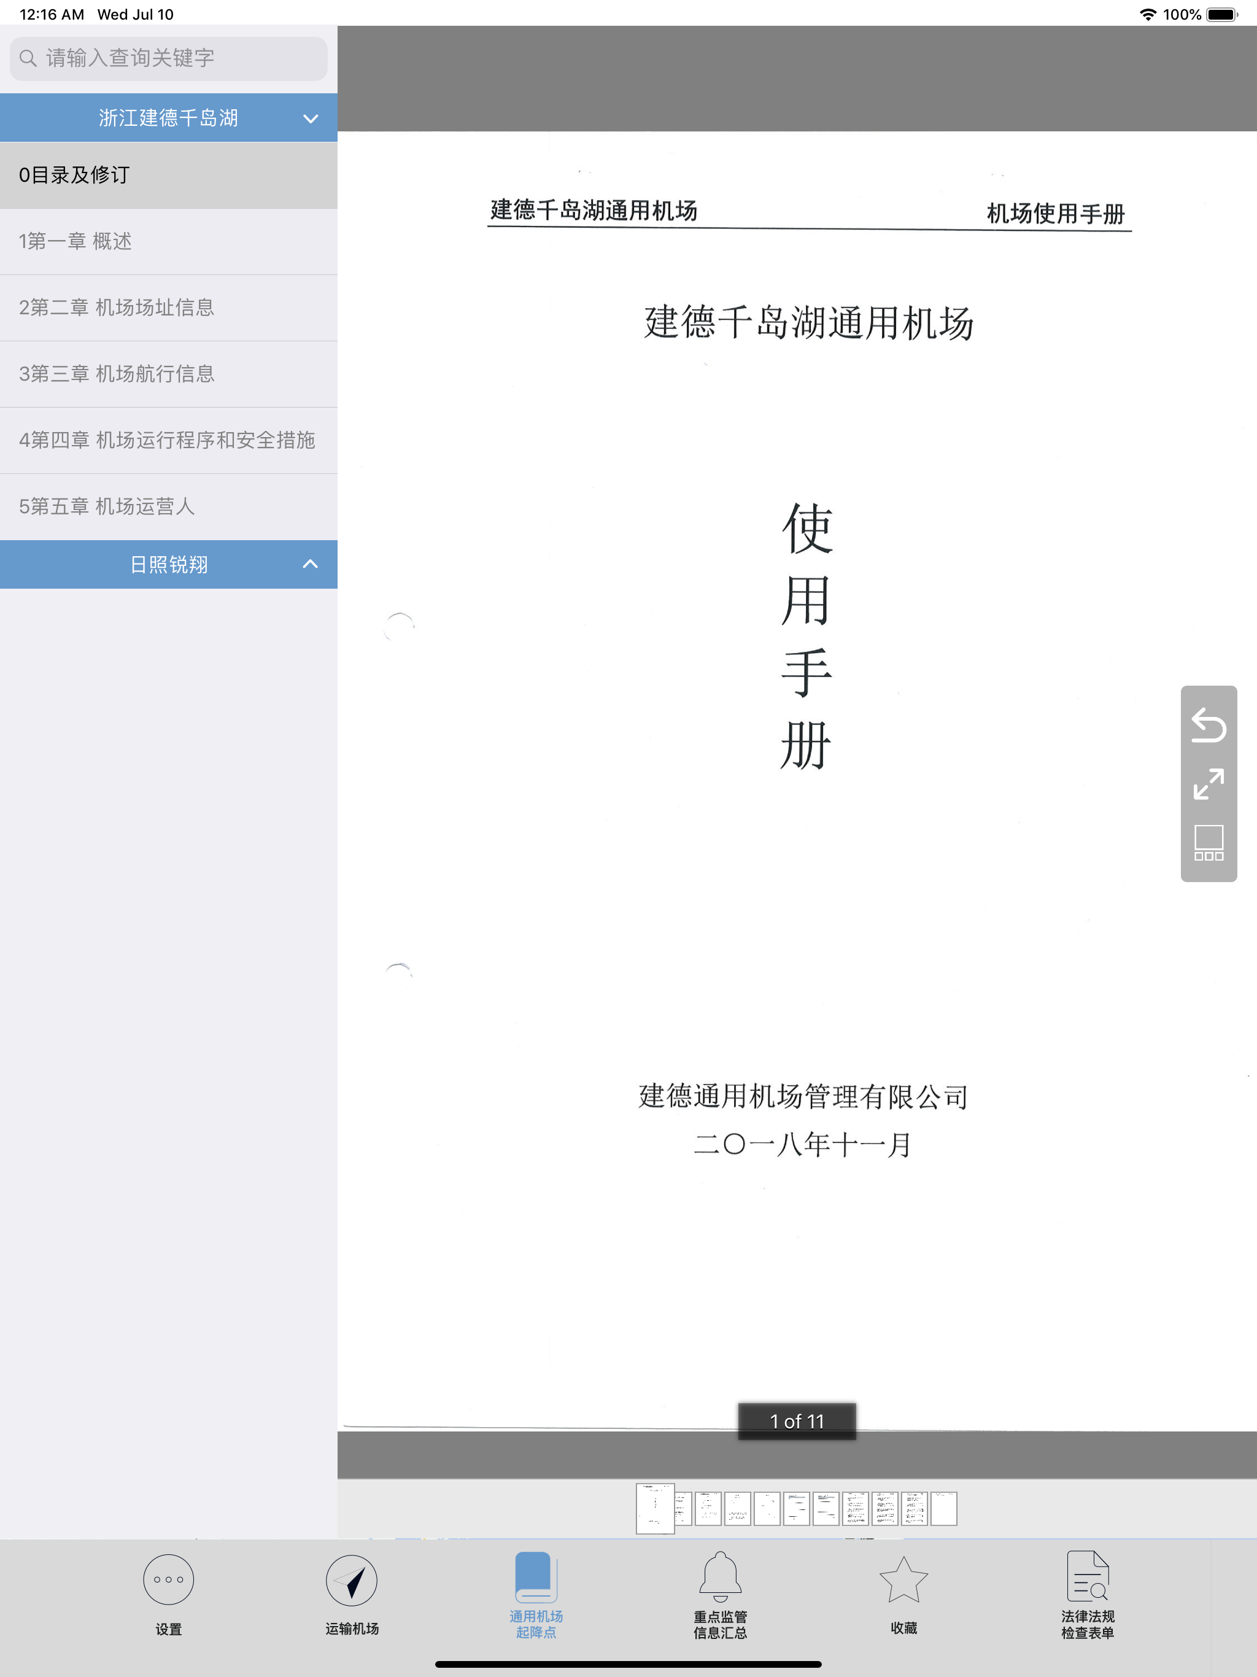The image size is (1257, 1677).
Task: Click the fullscreen expand arrows icon
Action: (x=1209, y=784)
